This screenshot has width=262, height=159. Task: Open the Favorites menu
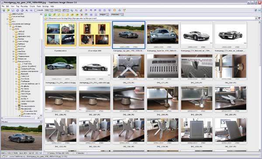click(x=24, y=7)
